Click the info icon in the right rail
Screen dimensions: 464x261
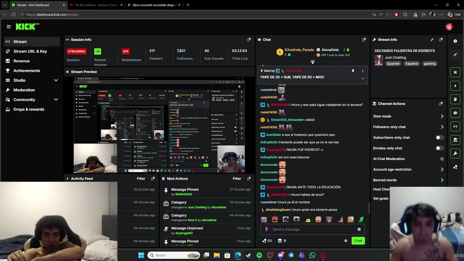click(455, 41)
